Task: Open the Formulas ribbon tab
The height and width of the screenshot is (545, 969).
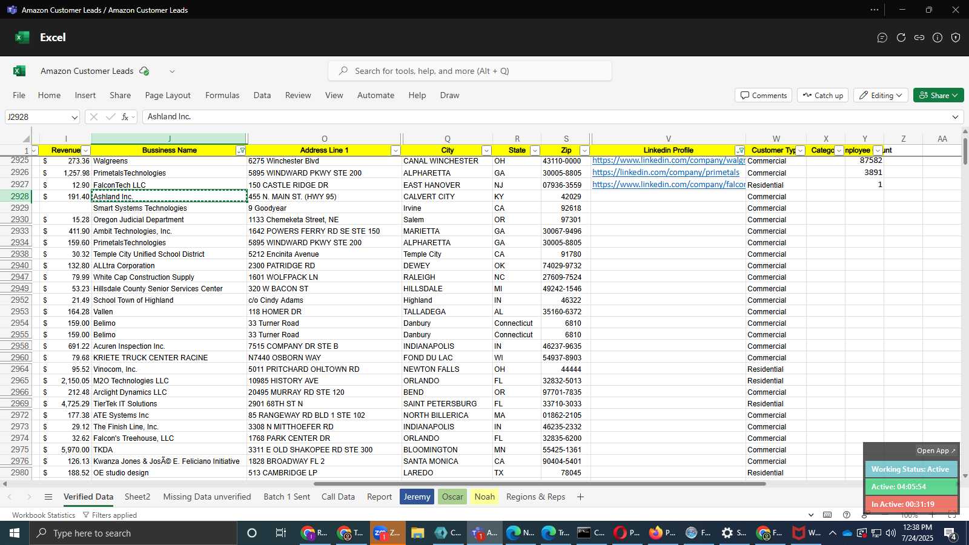Action: tap(222, 95)
